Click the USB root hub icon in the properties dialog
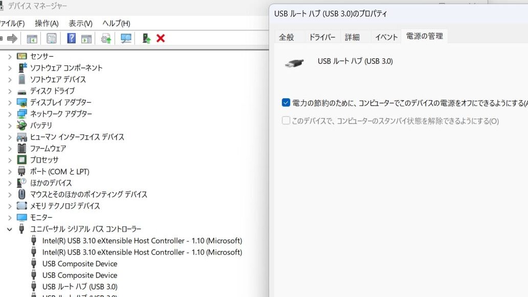The image size is (528, 297). tap(294, 63)
